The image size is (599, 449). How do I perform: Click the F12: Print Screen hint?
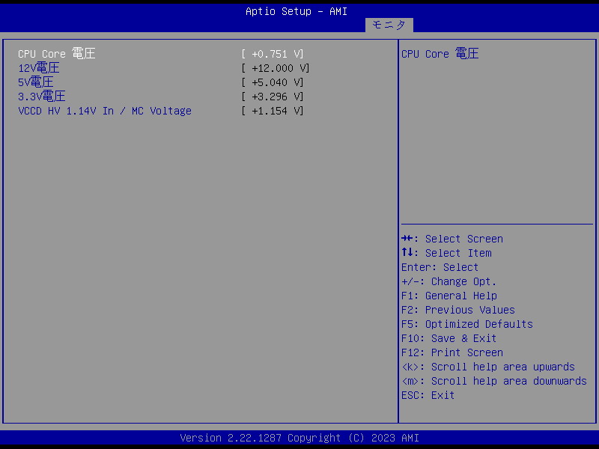pyautogui.click(x=452, y=352)
